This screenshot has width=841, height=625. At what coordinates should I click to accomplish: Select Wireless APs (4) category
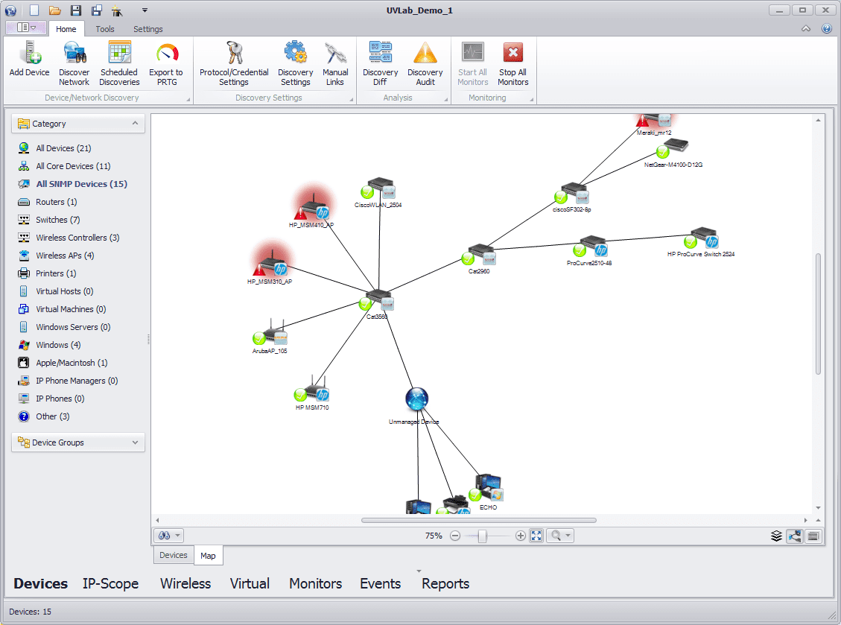[x=65, y=256]
